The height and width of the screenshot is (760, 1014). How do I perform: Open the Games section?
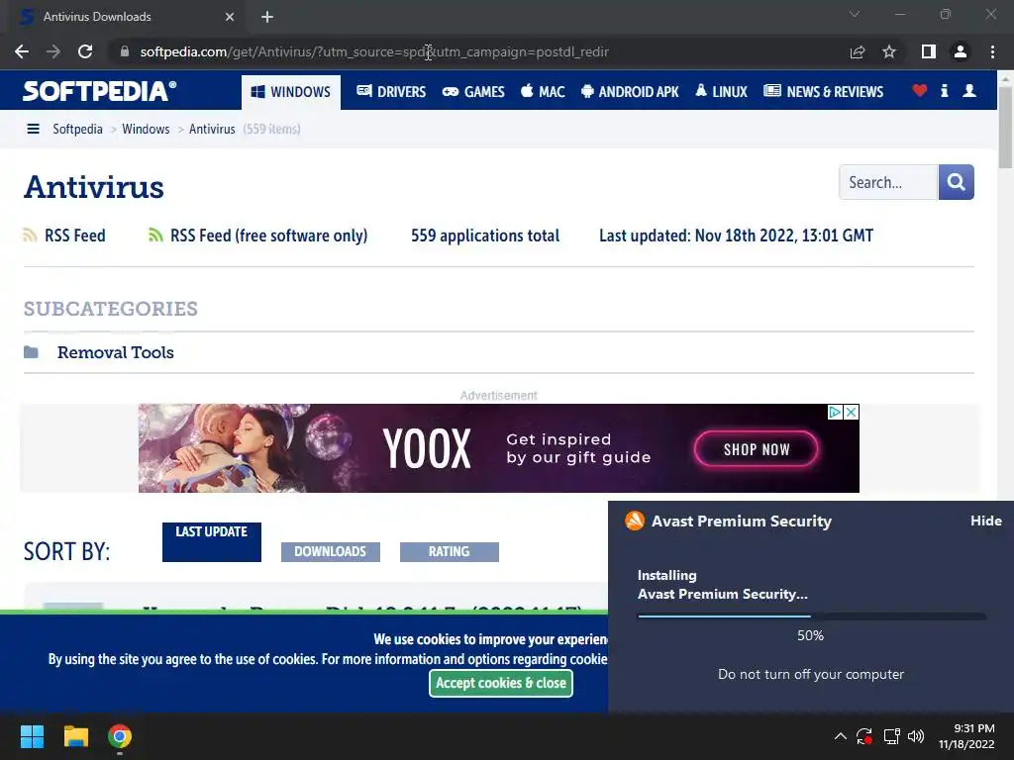tap(472, 92)
